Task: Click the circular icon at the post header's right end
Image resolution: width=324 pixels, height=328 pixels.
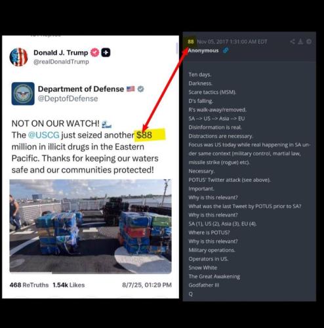Action: 309,41
